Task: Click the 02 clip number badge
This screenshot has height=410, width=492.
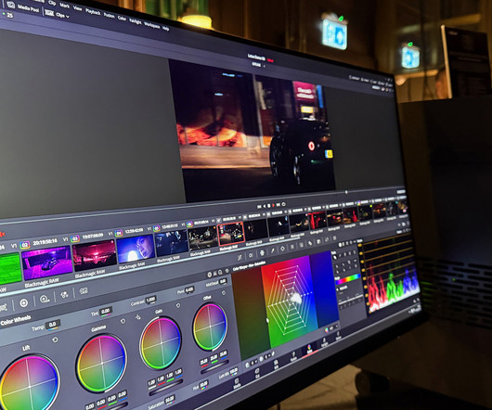Action: [25, 245]
